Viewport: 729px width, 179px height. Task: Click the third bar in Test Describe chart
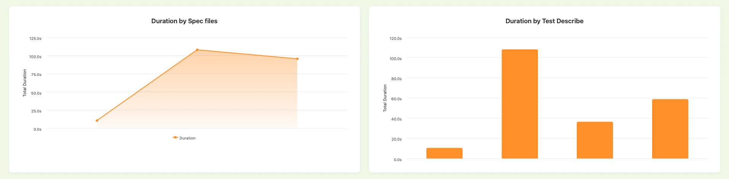pos(595,140)
